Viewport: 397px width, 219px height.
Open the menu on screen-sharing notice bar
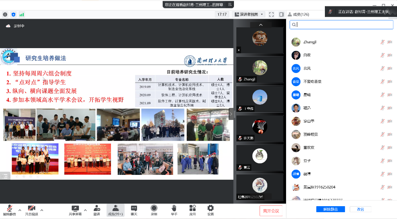pos(230,4)
